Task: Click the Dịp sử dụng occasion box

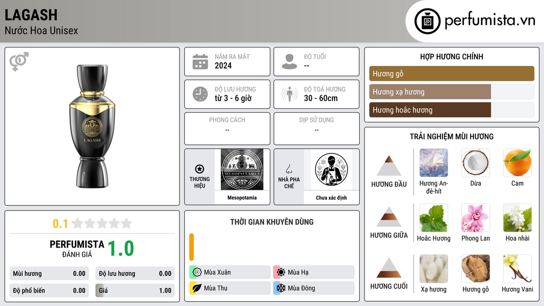Action: click(317, 129)
